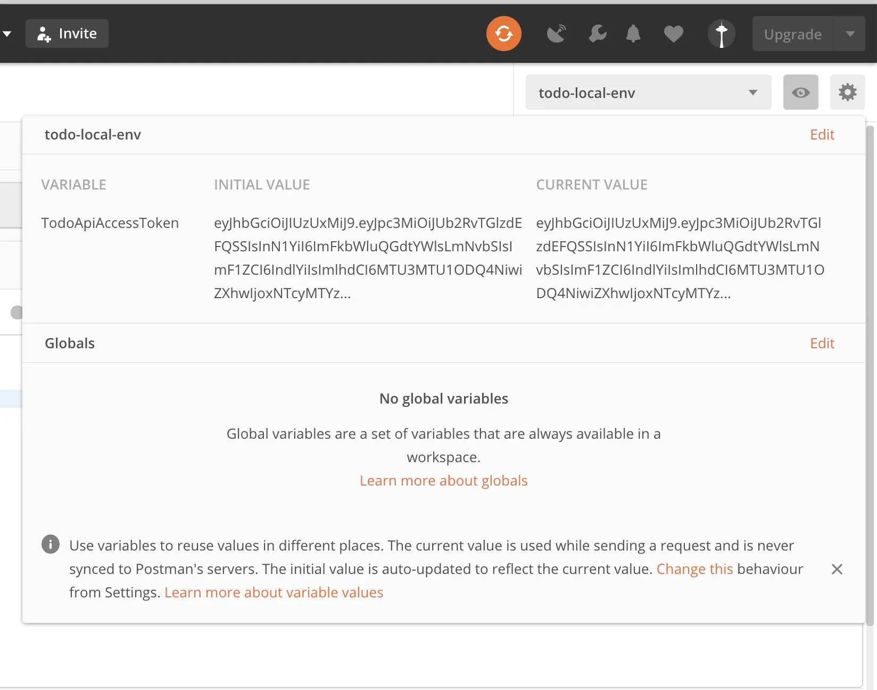Edit the Globals variables
877x690 pixels.
click(x=822, y=343)
